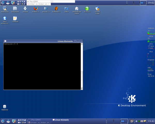
Task: Focus the Konsole terminal prompt area
Action: pos(42,66)
